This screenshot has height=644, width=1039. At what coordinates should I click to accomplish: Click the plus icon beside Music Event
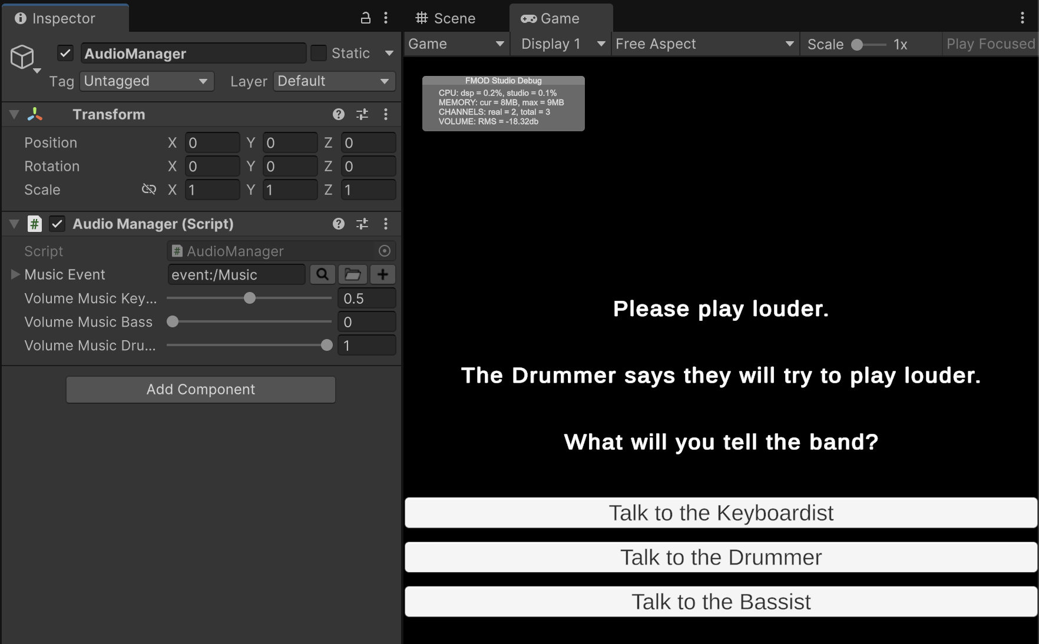(383, 274)
